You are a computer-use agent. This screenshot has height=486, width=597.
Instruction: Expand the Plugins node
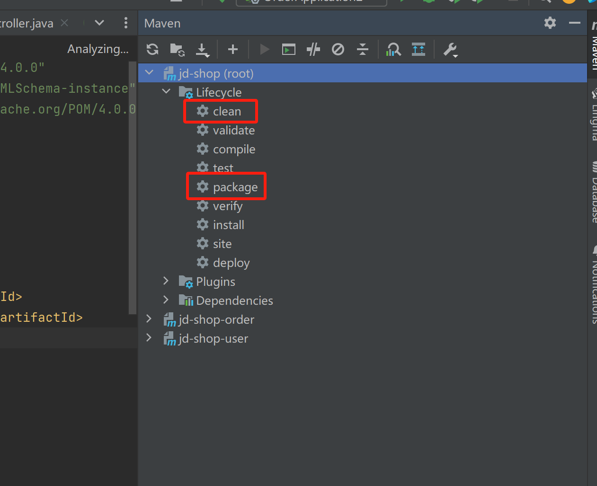tap(166, 281)
